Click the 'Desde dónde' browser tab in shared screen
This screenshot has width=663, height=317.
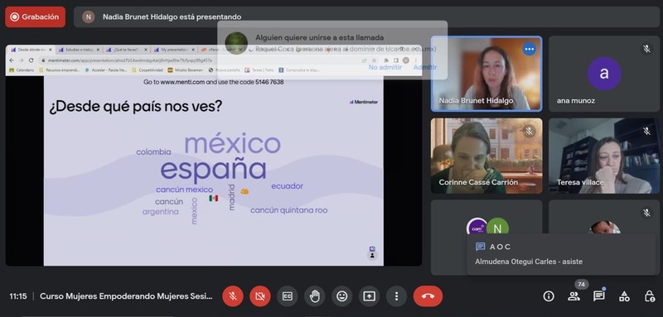(x=31, y=50)
